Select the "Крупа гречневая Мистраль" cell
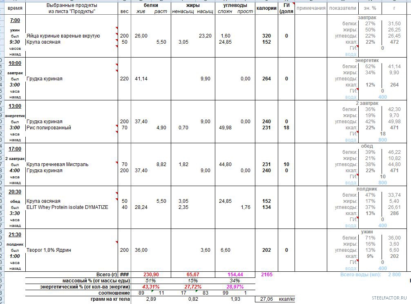Screen dimensions: 411x304 (x=58, y=164)
